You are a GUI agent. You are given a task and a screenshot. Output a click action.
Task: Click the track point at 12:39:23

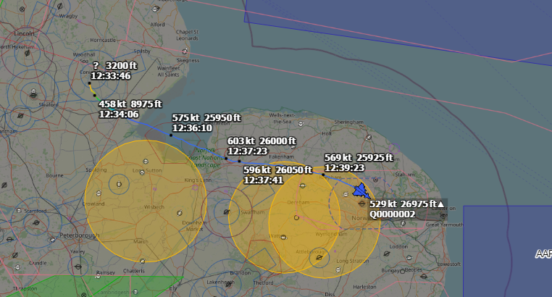click(x=323, y=174)
